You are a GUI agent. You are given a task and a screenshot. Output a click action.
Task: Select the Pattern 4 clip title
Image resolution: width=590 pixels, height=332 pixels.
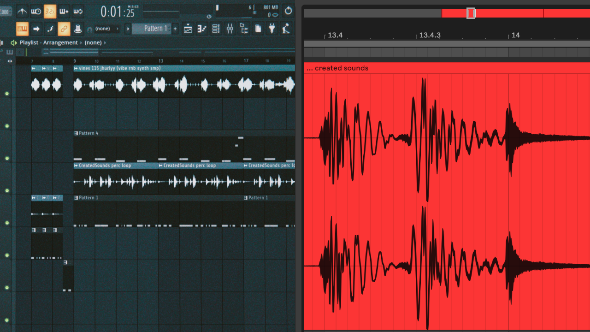(x=88, y=133)
